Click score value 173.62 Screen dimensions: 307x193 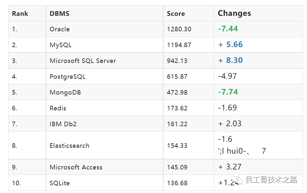tap(177, 108)
